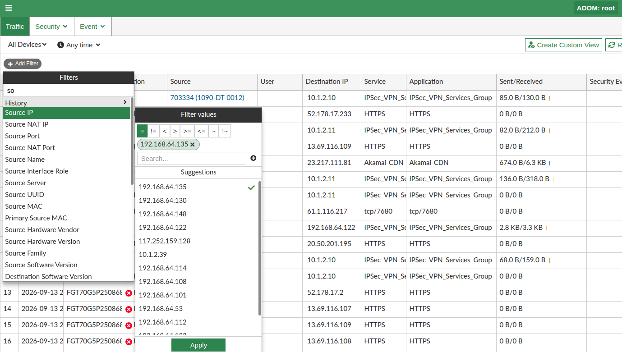Viewport: 622px width, 352px height.
Task: Open the Any time range dropdown
Action: tap(79, 45)
